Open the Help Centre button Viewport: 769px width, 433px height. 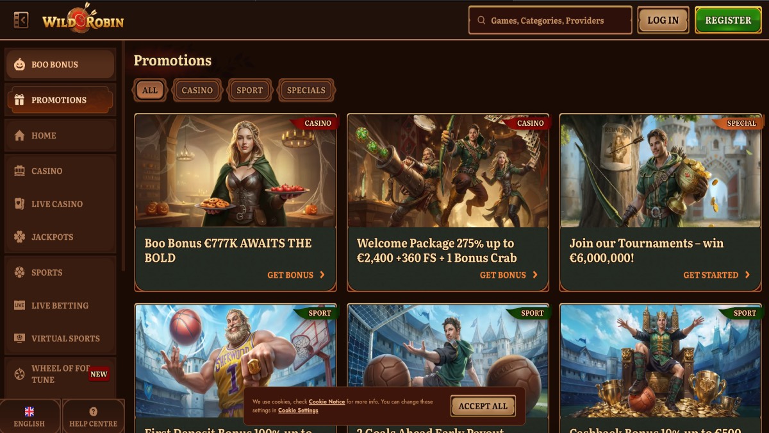tap(94, 416)
